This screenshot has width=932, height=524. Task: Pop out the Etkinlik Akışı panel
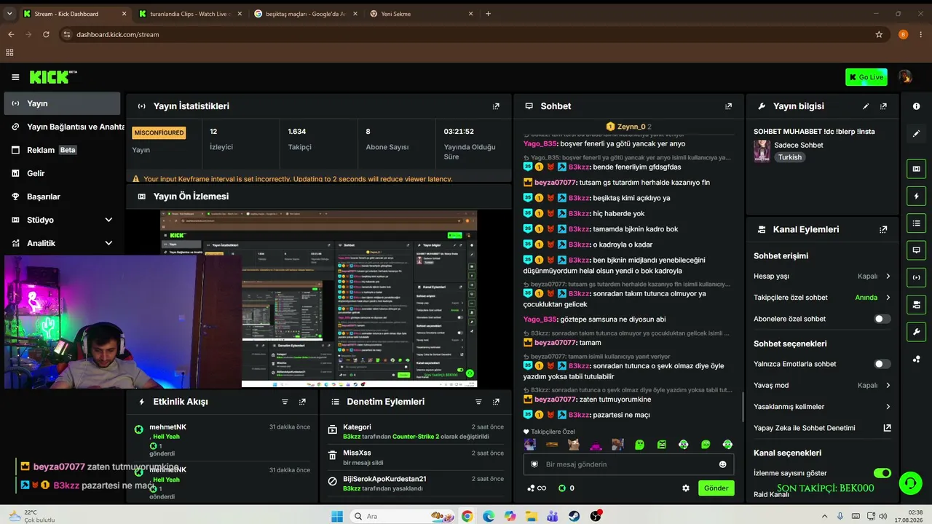click(302, 402)
